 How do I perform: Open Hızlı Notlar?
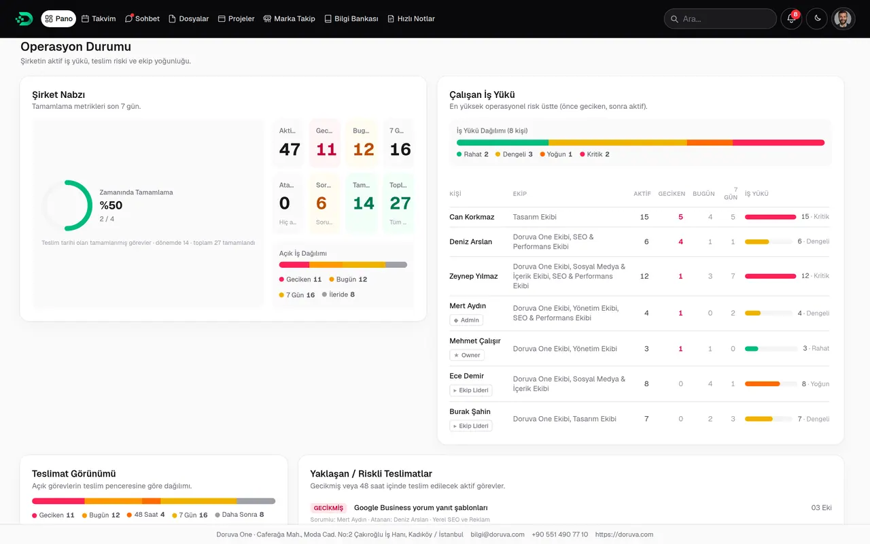point(411,19)
